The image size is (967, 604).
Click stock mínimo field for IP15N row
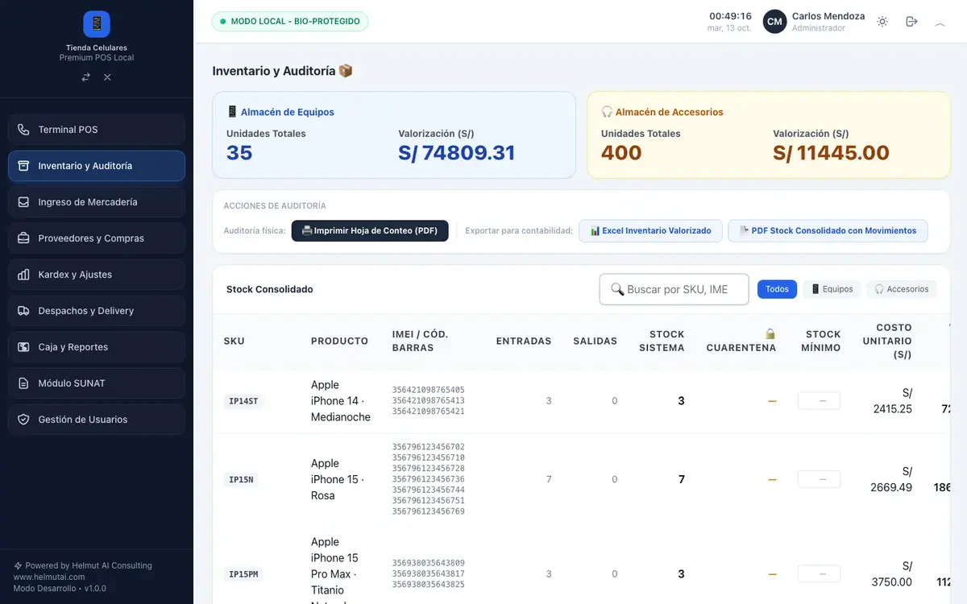point(819,479)
